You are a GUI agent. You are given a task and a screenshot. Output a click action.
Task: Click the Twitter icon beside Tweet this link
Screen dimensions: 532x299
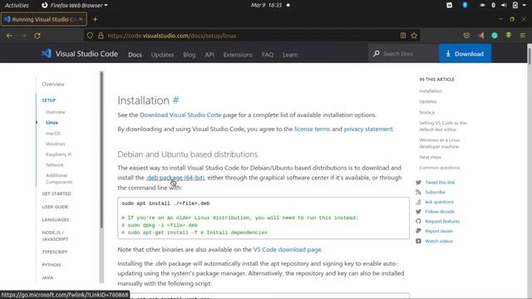[x=418, y=183]
